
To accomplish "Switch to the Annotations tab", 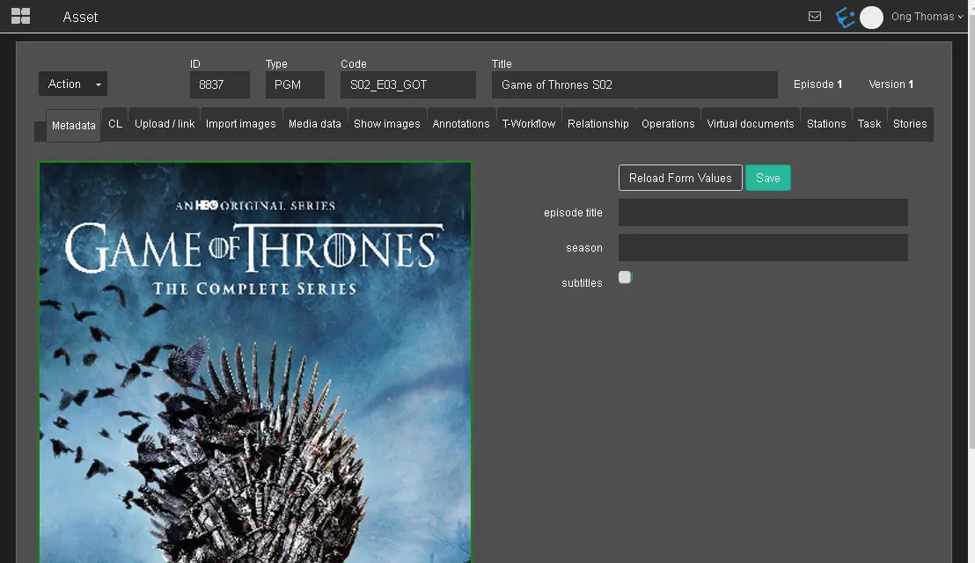I will (460, 124).
